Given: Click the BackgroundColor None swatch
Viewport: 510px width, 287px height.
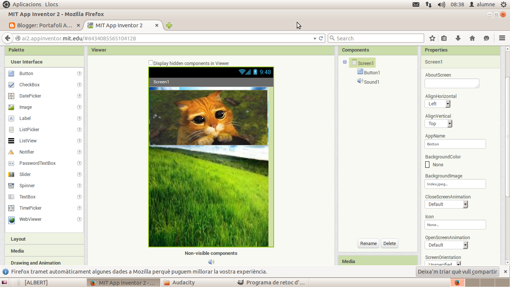Looking at the screenshot, I should pos(427,165).
